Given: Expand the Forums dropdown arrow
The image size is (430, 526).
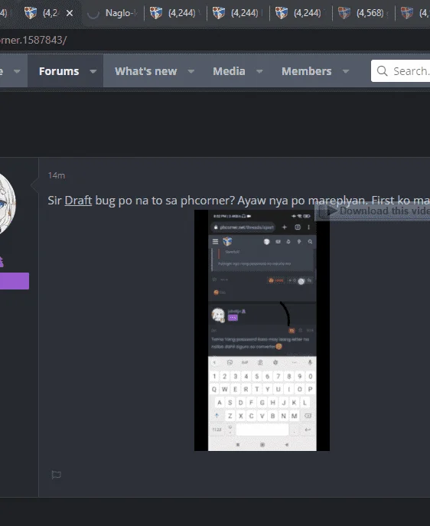Looking at the screenshot, I should 93,71.
